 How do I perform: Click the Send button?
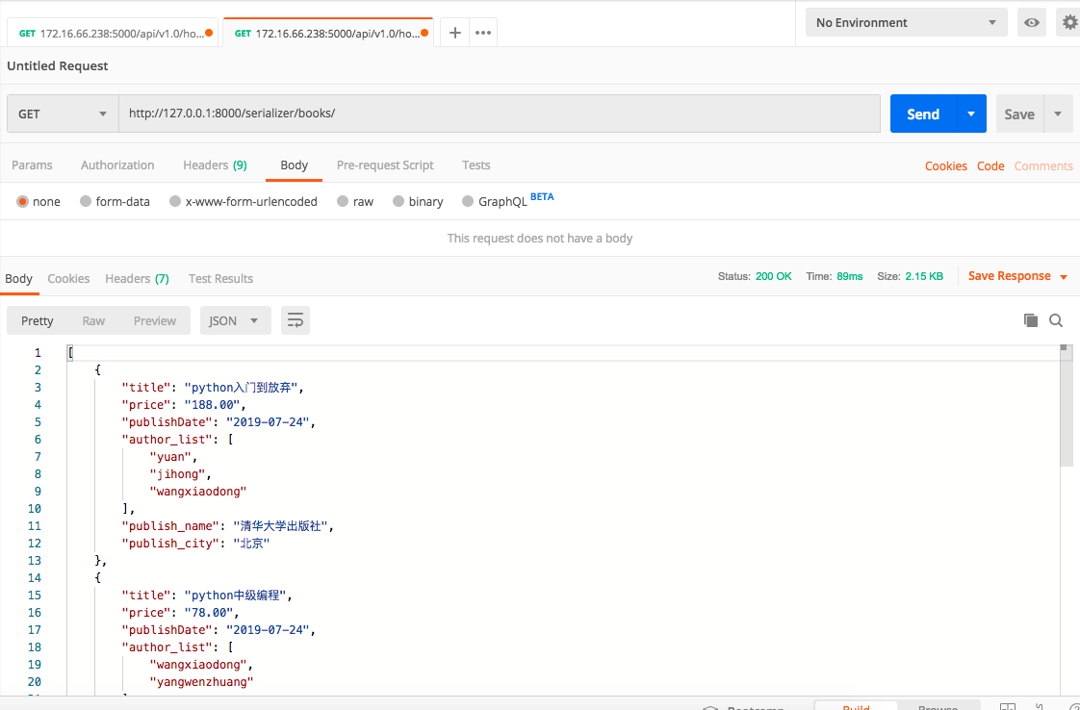point(923,114)
